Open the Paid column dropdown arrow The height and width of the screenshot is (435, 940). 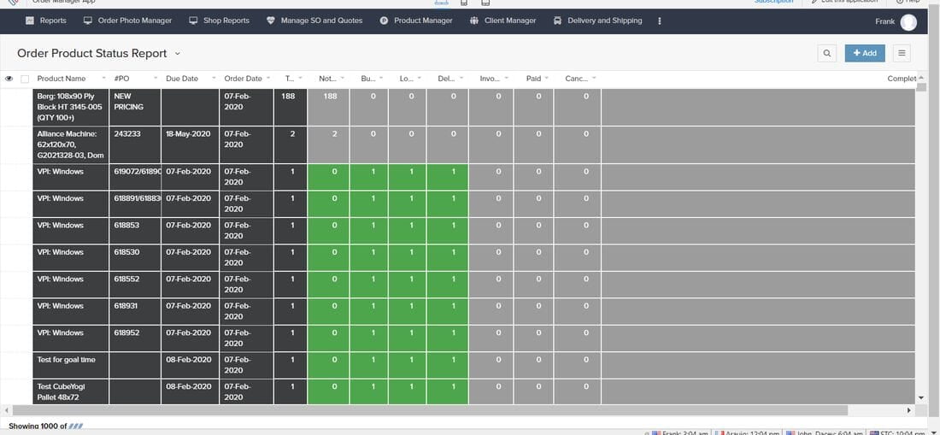(547, 79)
